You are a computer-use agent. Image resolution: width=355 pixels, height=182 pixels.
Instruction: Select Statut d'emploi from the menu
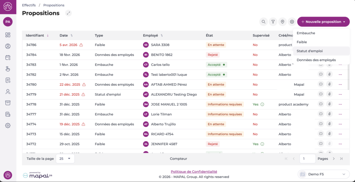(310, 51)
